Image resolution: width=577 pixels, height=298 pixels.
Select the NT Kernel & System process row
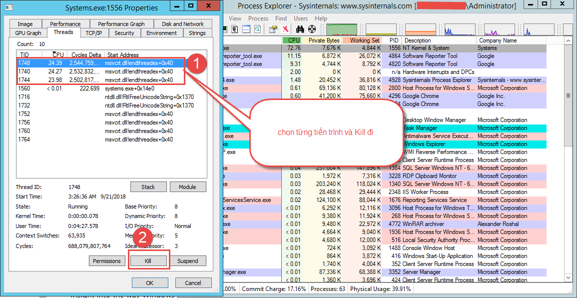pyautogui.click(x=385, y=48)
